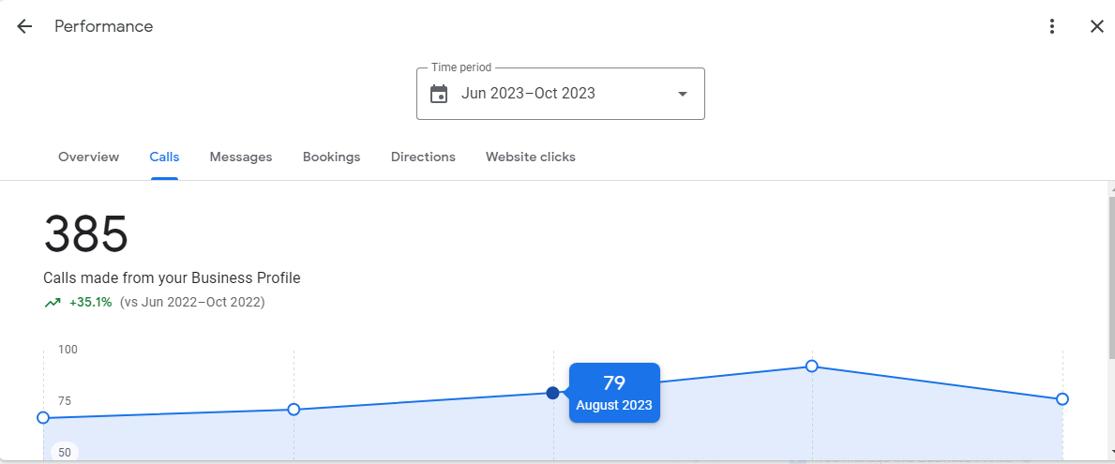Open the Messages tab
This screenshot has height=464, width=1115.
pyautogui.click(x=241, y=157)
